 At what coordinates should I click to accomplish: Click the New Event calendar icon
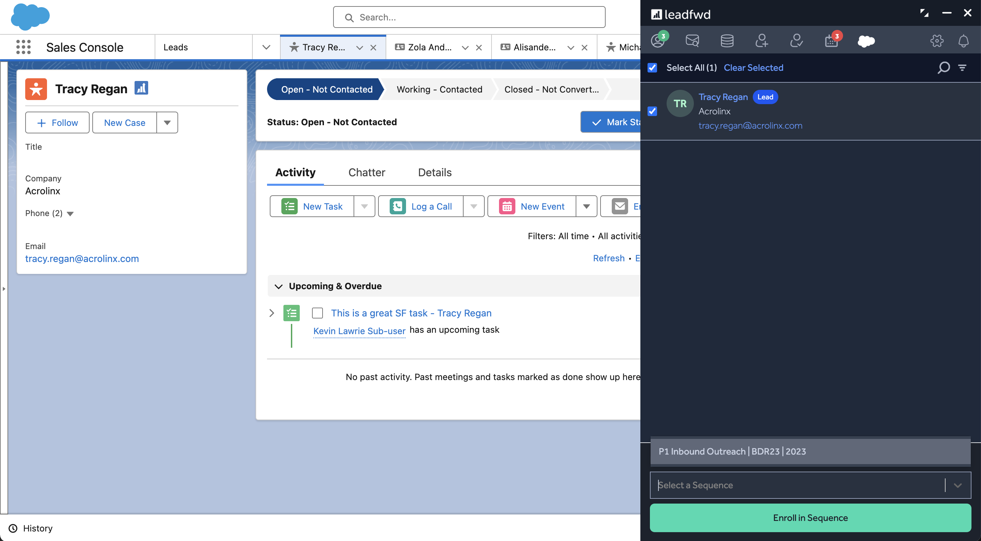pyautogui.click(x=507, y=206)
